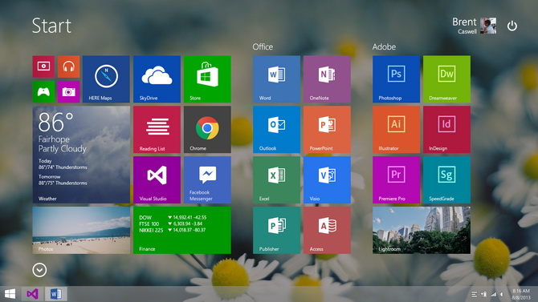Open the orange Music headphones tile

tap(68, 66)
